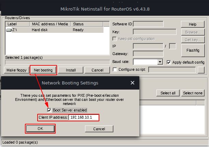Click the IP address field
This screenshot has width=209, height=147.
(x=148, y=46)
